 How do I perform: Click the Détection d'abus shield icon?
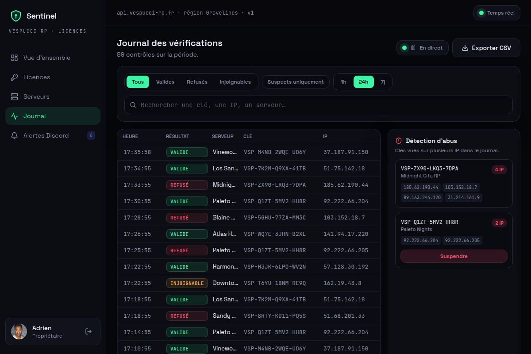(x=399, y=141)
